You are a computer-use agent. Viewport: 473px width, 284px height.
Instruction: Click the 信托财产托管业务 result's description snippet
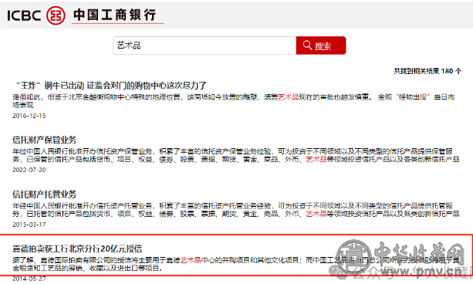click(x=236, y=209)
